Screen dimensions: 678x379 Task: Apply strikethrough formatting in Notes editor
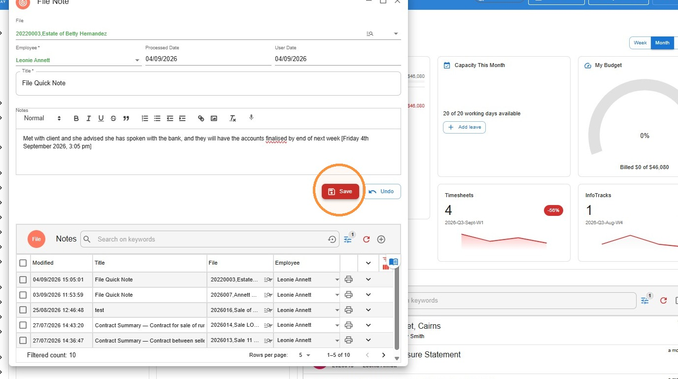[113, 118]
